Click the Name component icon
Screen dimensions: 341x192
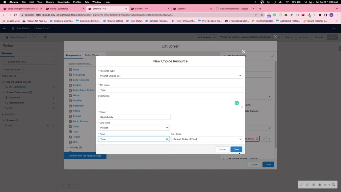70,95
